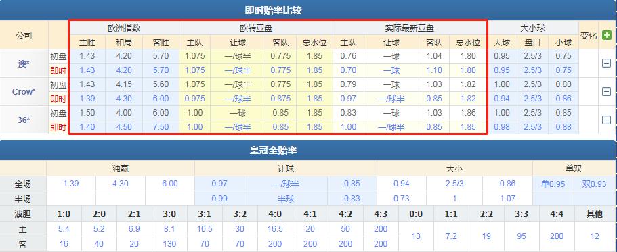
Task: Click the 4:4 score column header
Action: click(x=557, y=214)
